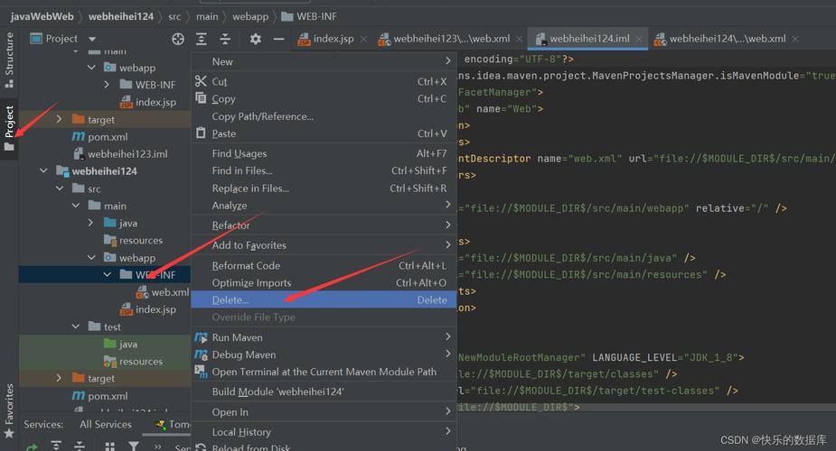Switch to the webheihei124.iml tab
Screen dimensions: 836x451
[588, 39]
